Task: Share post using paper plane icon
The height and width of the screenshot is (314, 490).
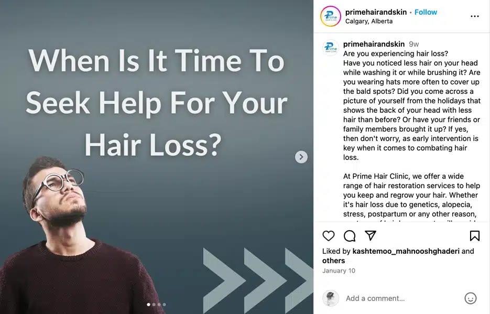Action: coord(371,235)
